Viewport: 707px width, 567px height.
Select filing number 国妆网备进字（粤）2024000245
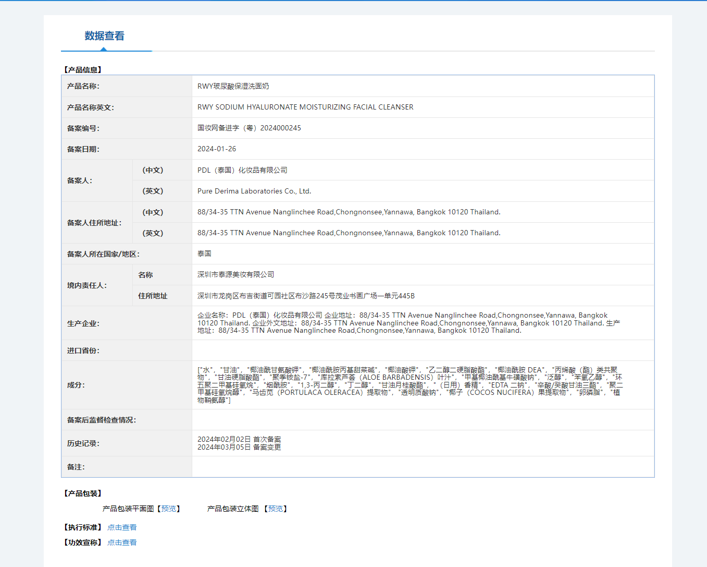249,128
